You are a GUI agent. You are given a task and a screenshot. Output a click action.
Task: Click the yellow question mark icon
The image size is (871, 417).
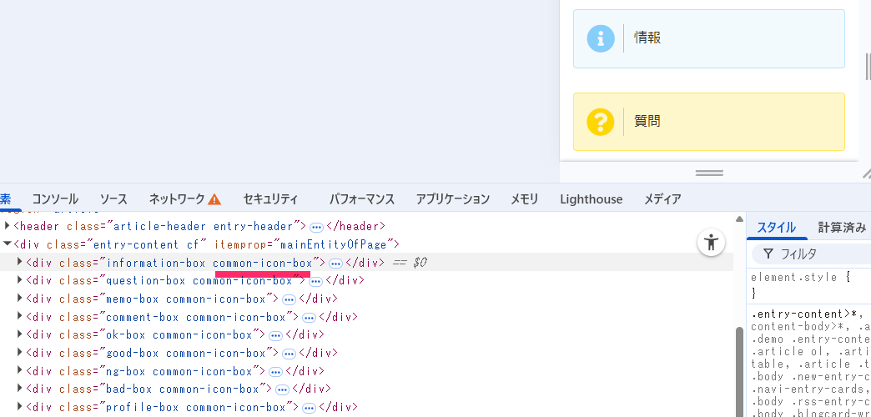tap(601, 122)
